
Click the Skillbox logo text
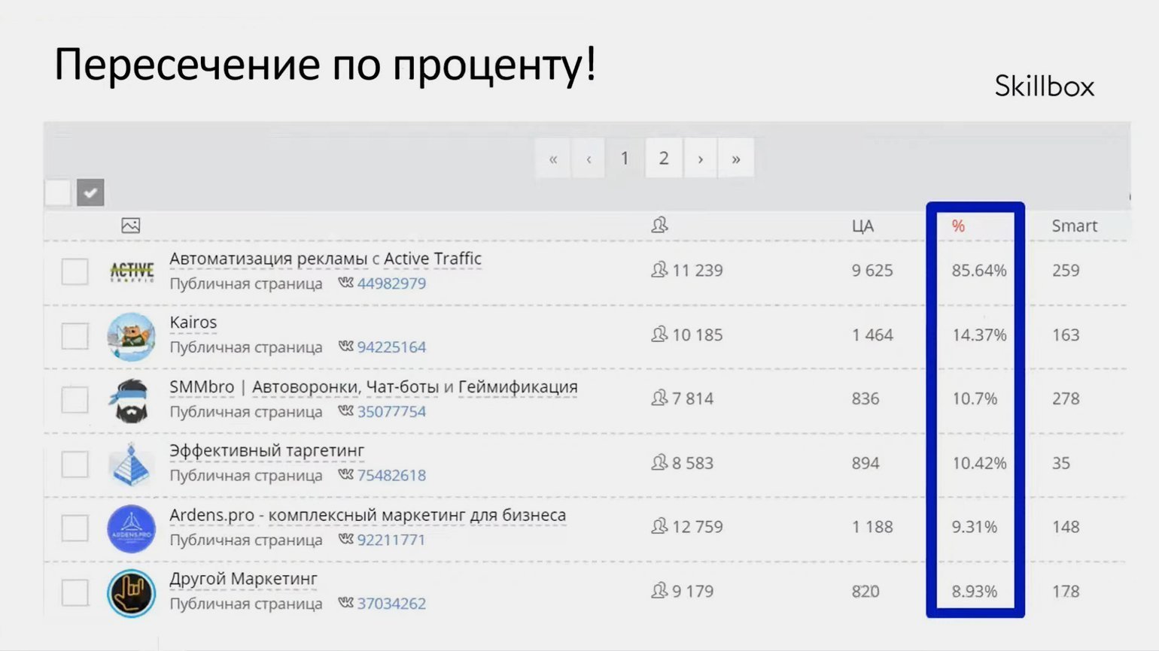tap(1045, 86)
